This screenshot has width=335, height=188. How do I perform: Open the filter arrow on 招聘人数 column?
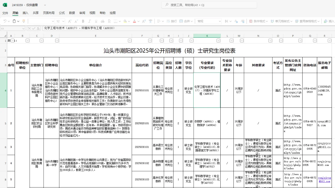coord(180,41)
